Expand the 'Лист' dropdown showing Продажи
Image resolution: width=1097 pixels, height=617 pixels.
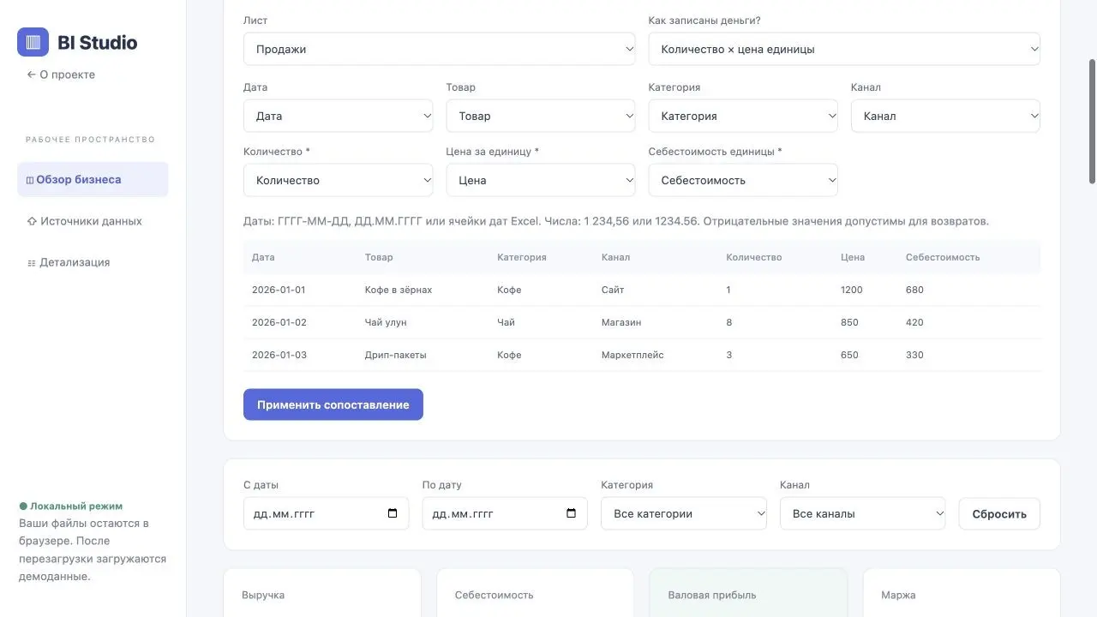pyautogui.click(x=439, y=49)
